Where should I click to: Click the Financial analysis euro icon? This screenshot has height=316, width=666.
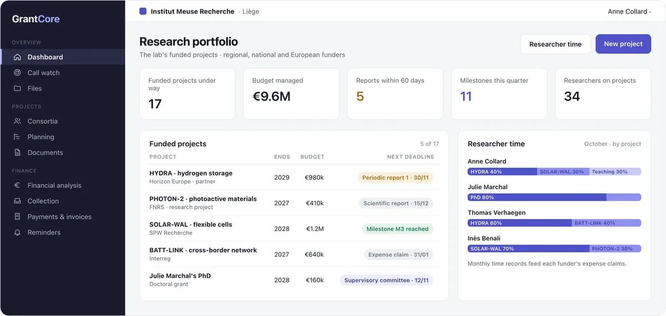(17, 185)
